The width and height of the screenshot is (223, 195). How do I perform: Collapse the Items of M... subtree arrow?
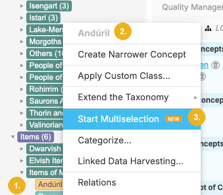[22, 173]
